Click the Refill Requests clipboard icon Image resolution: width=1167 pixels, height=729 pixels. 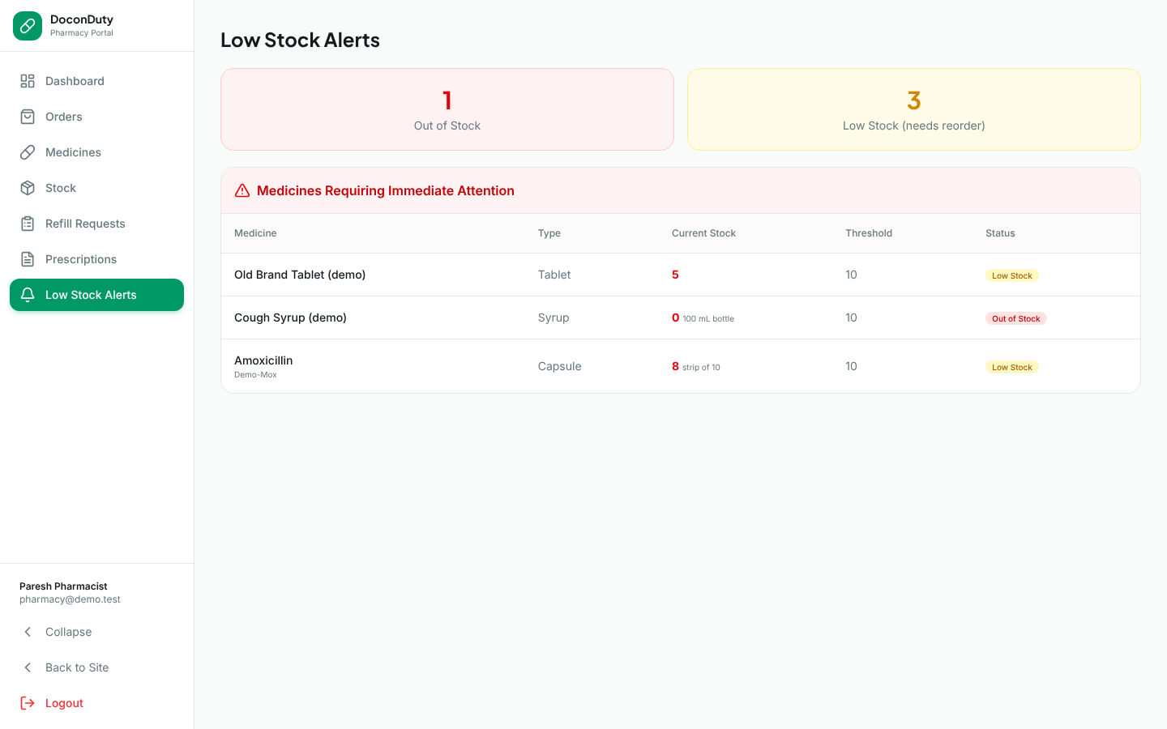(x=28, y=224)
